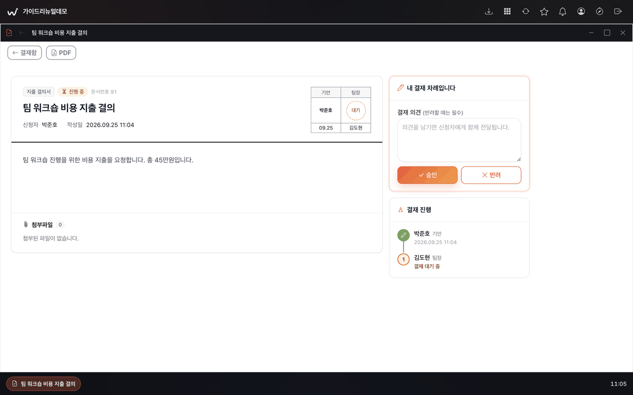Click the favorites star icon
This screenshot has width=633, height=395.
(x=544, y=11)
